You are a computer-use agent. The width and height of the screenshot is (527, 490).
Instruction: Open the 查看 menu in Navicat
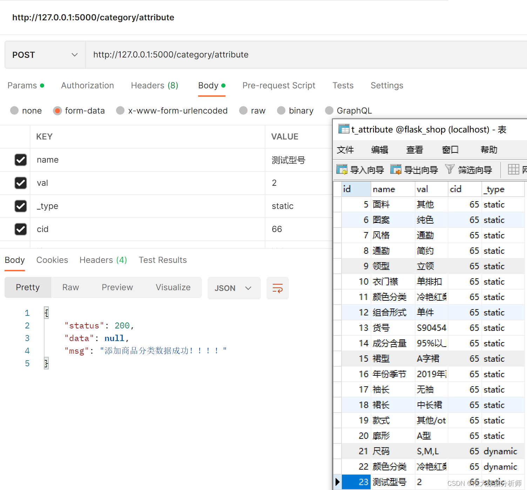coord(415,150)
